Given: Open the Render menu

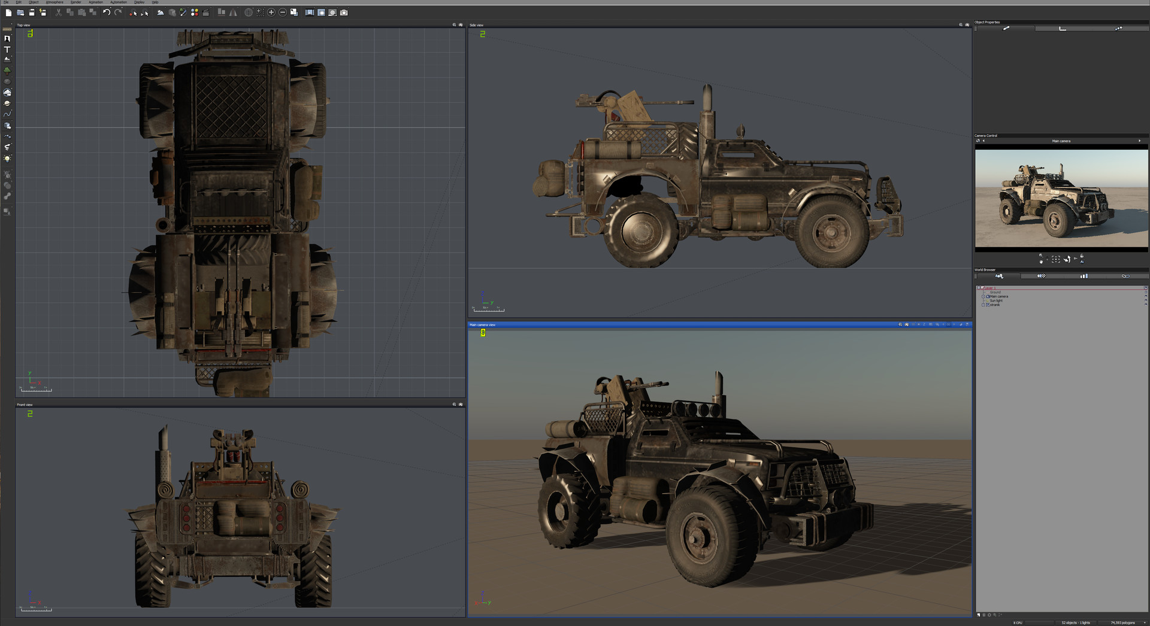Looking at the screenshot, I should 75,2.
